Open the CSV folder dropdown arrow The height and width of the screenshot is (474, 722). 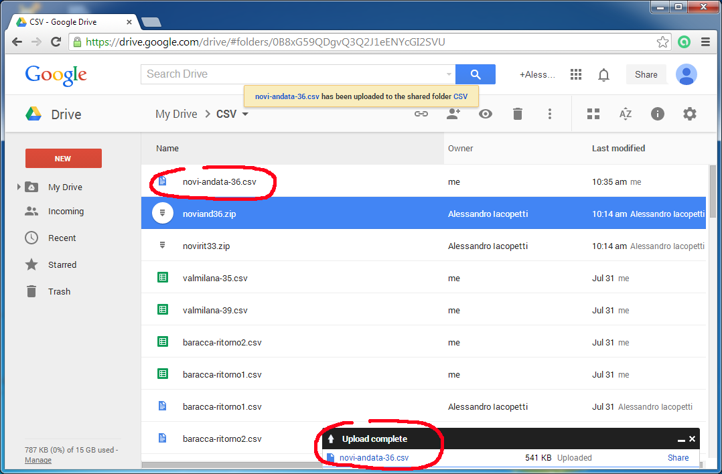245,114
